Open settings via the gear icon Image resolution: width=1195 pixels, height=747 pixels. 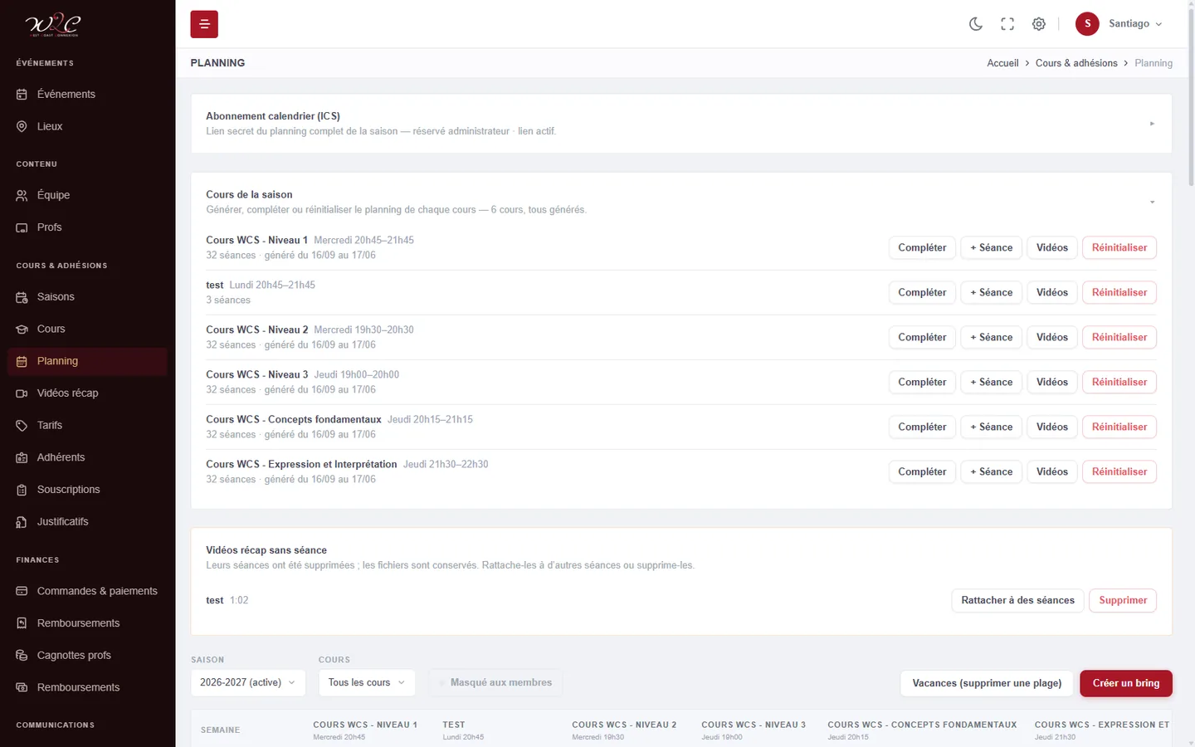pyautogui.click(x=1039, y=24)
